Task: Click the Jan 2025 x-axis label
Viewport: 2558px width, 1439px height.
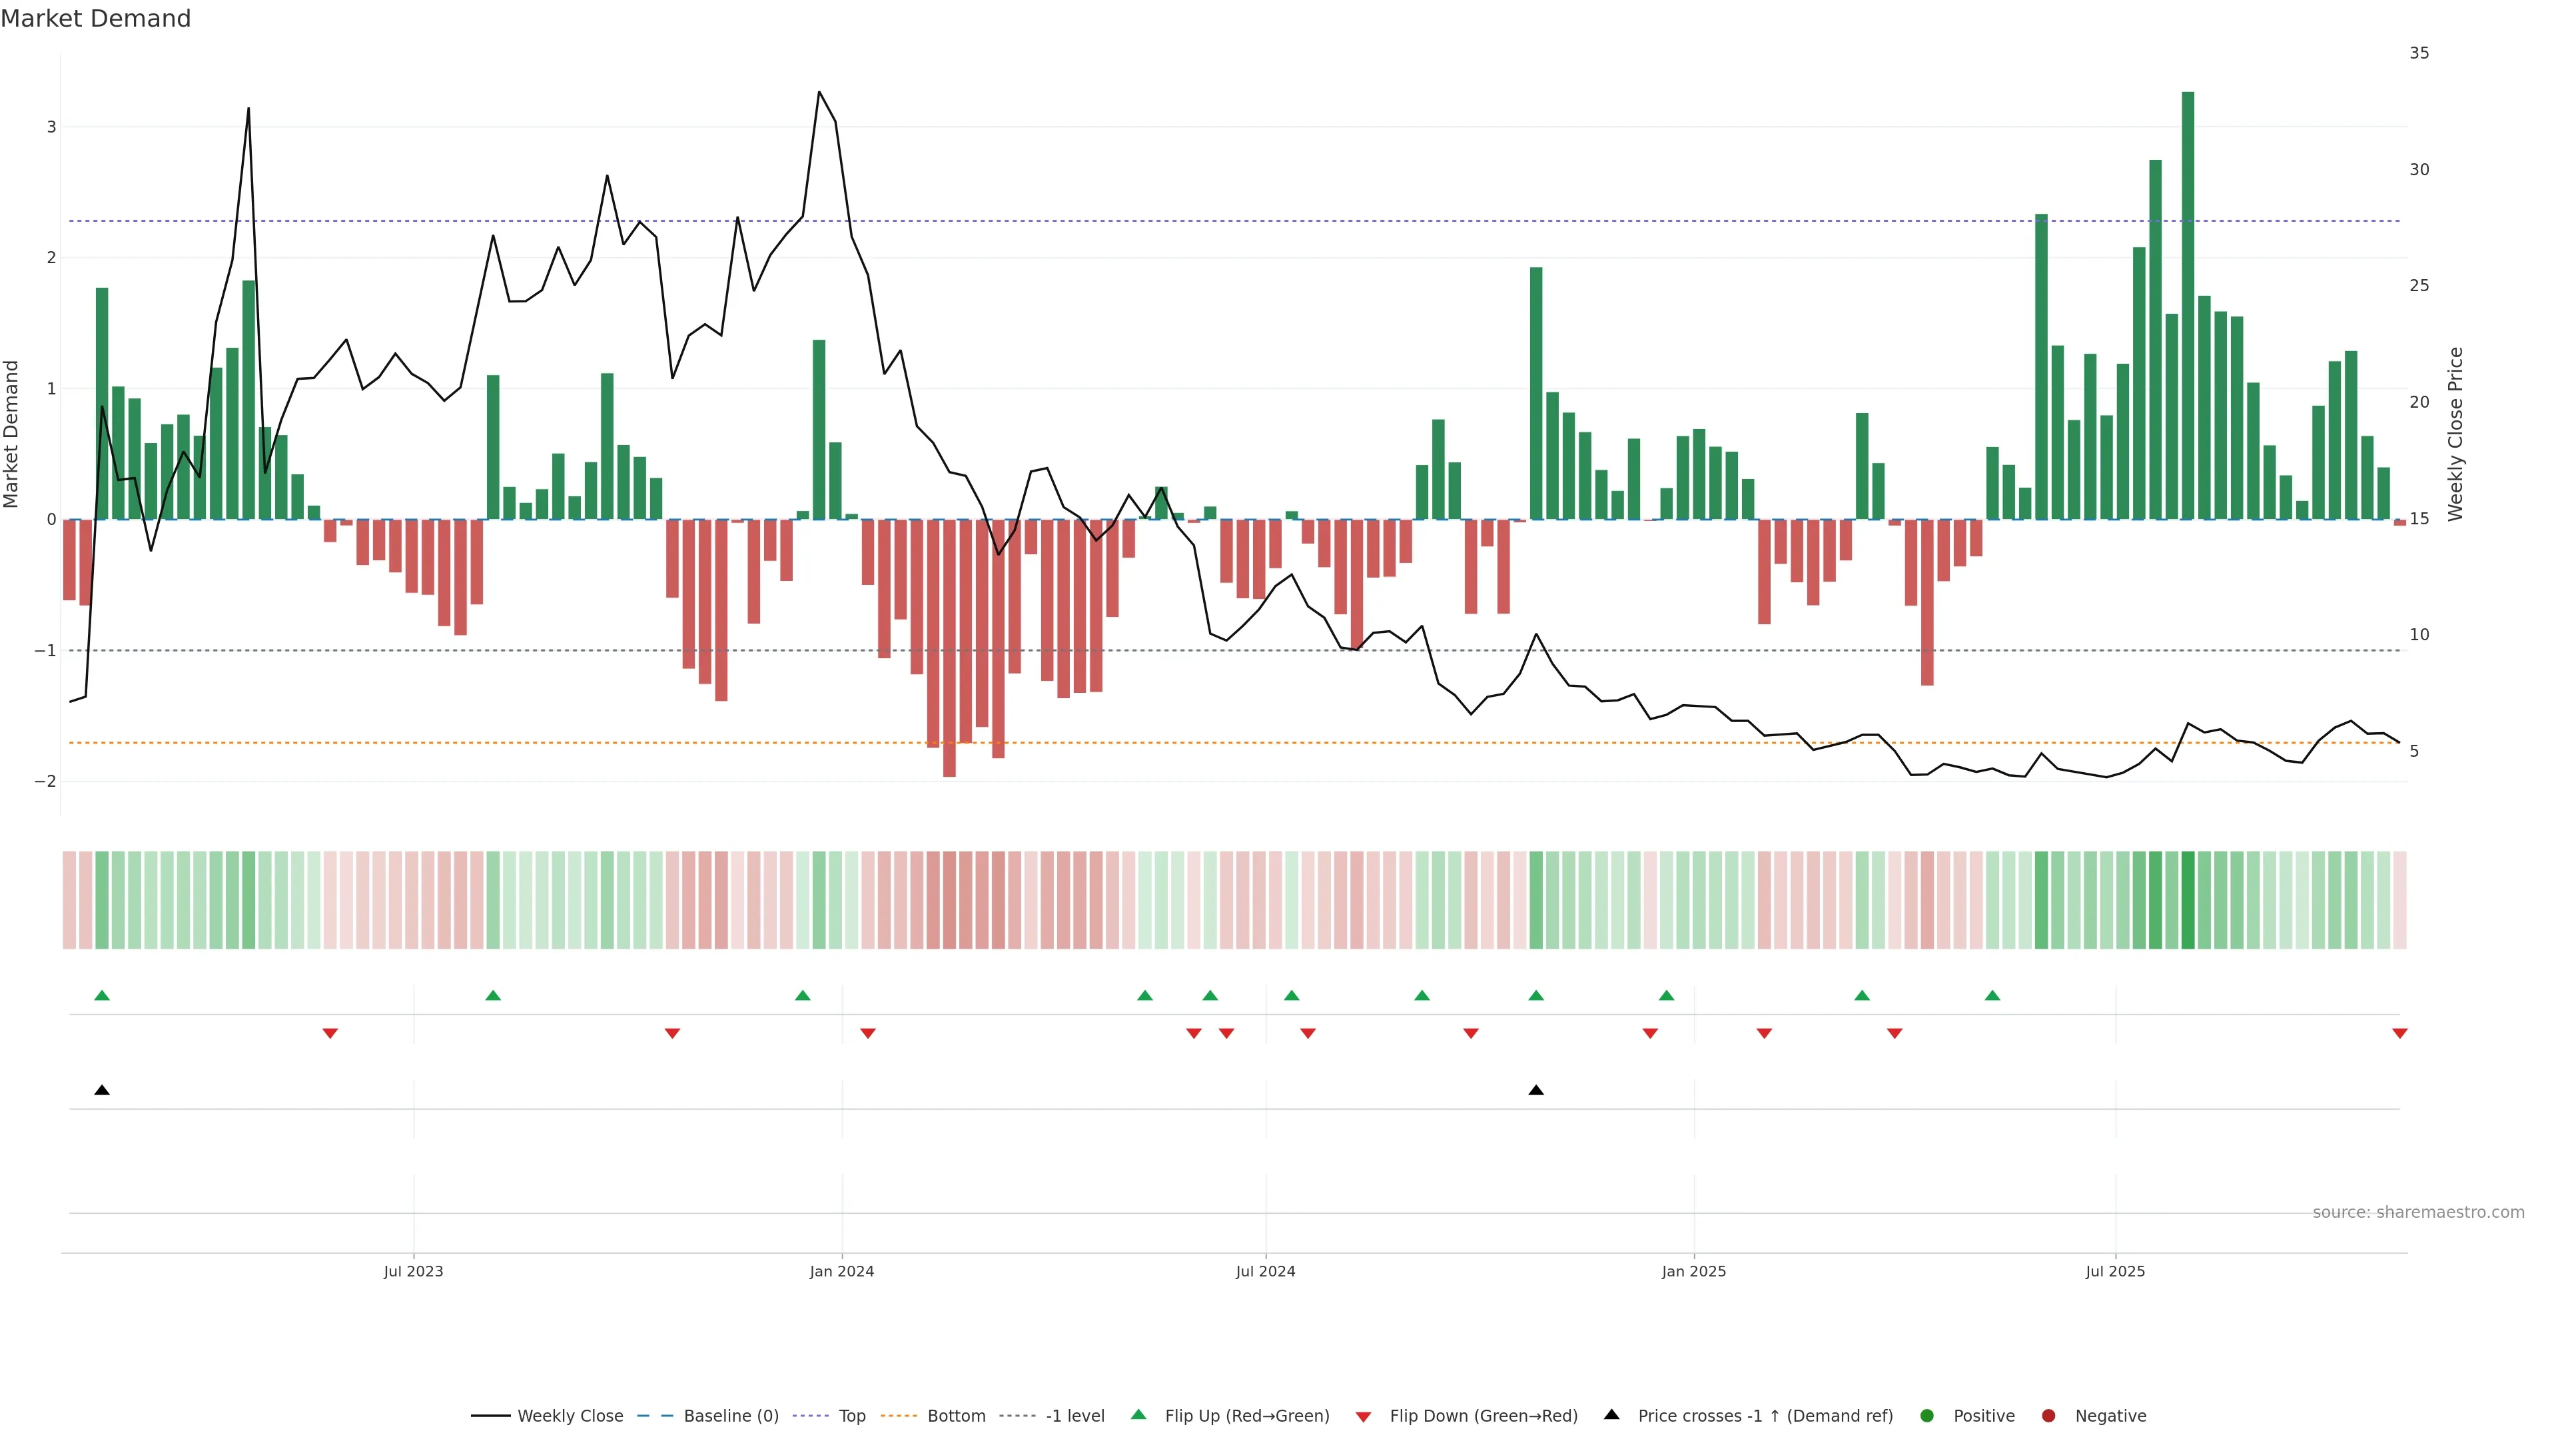Action: 1693,1271
